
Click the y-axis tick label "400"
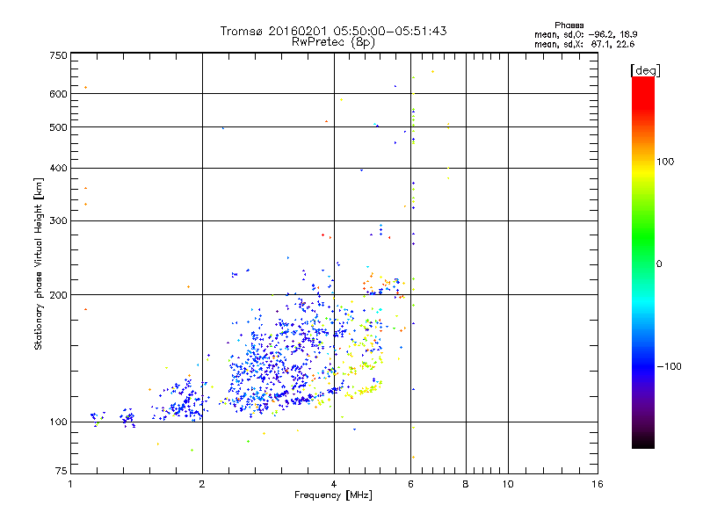click(58, 168)
